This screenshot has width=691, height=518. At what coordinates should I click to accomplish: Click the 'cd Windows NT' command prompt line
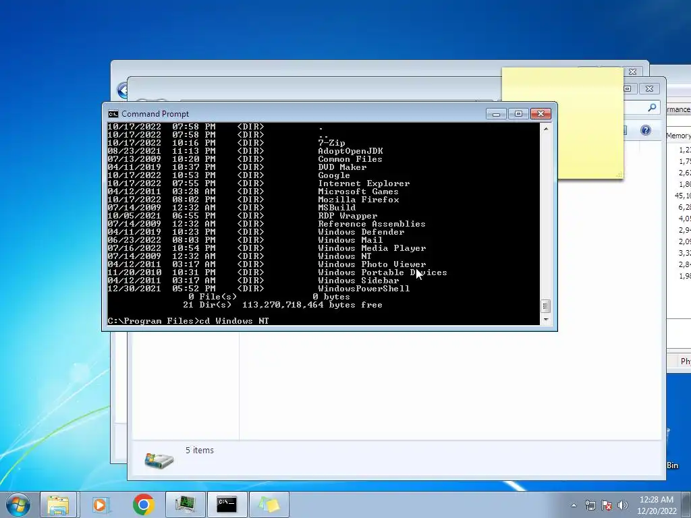188,321
